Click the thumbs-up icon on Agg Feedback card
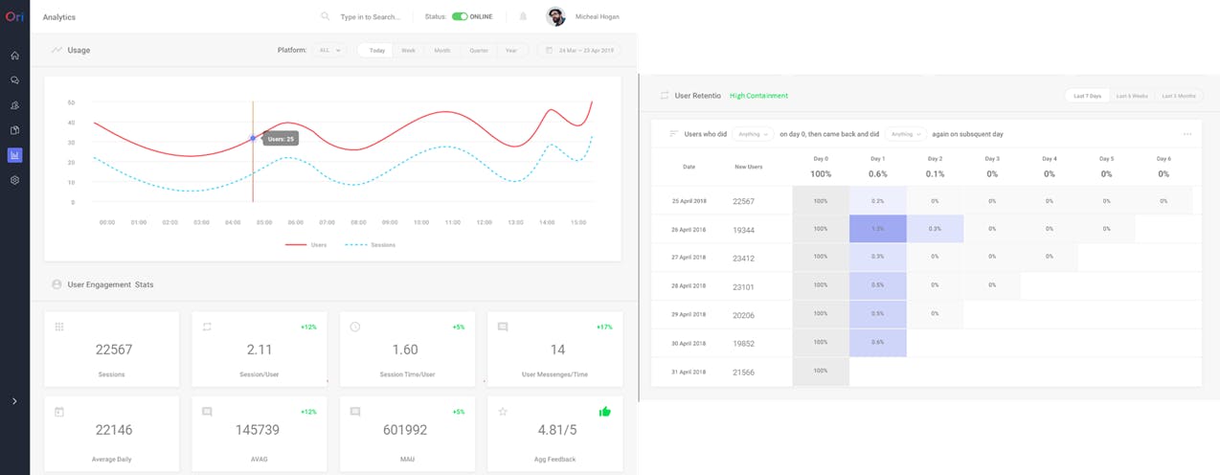This screenshot has width=1220, height=475. [604, 412]
